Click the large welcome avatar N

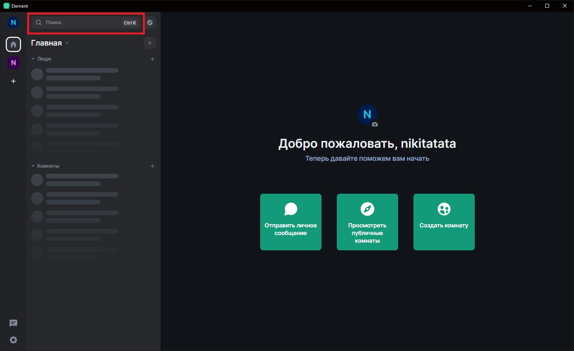(367, 114)
